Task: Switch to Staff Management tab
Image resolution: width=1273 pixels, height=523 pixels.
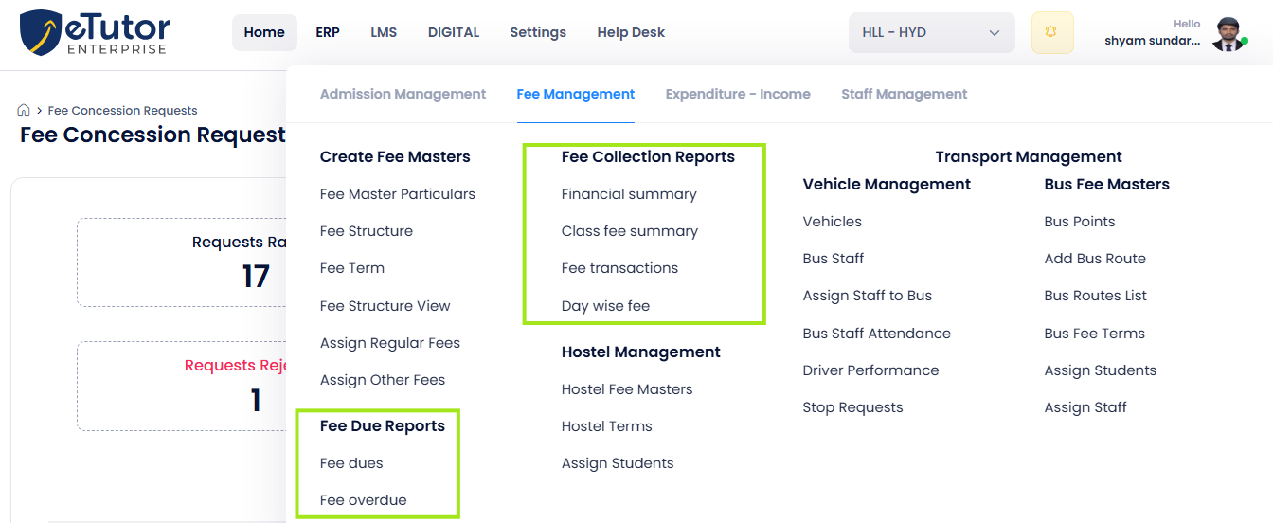Action: click(904, 94)
